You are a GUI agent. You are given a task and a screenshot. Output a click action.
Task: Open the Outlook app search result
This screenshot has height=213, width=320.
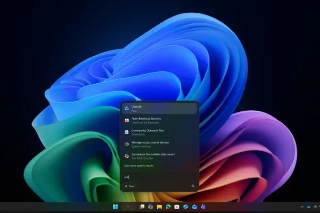pyautogui.click(x=159, y=109)
